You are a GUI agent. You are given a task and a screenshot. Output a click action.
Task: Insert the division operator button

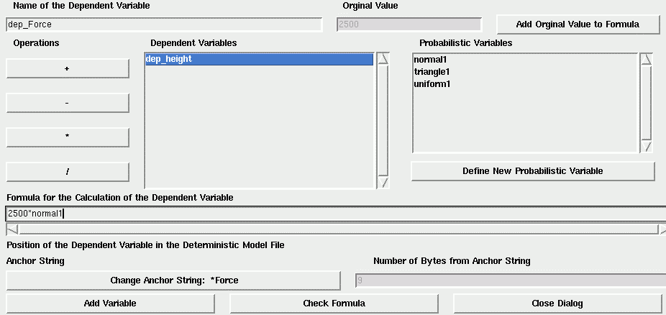pos(68,171)
